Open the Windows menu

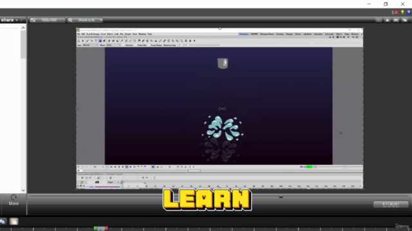pyautogui.click(x=142, y=34)
